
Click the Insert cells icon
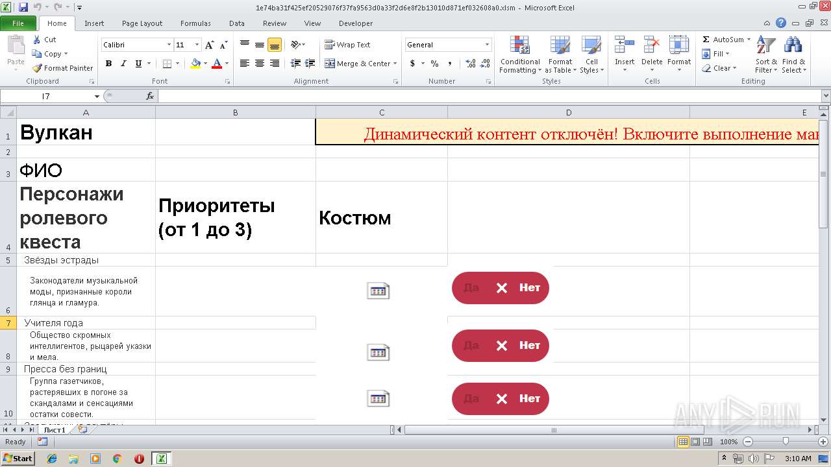[625, 45]
